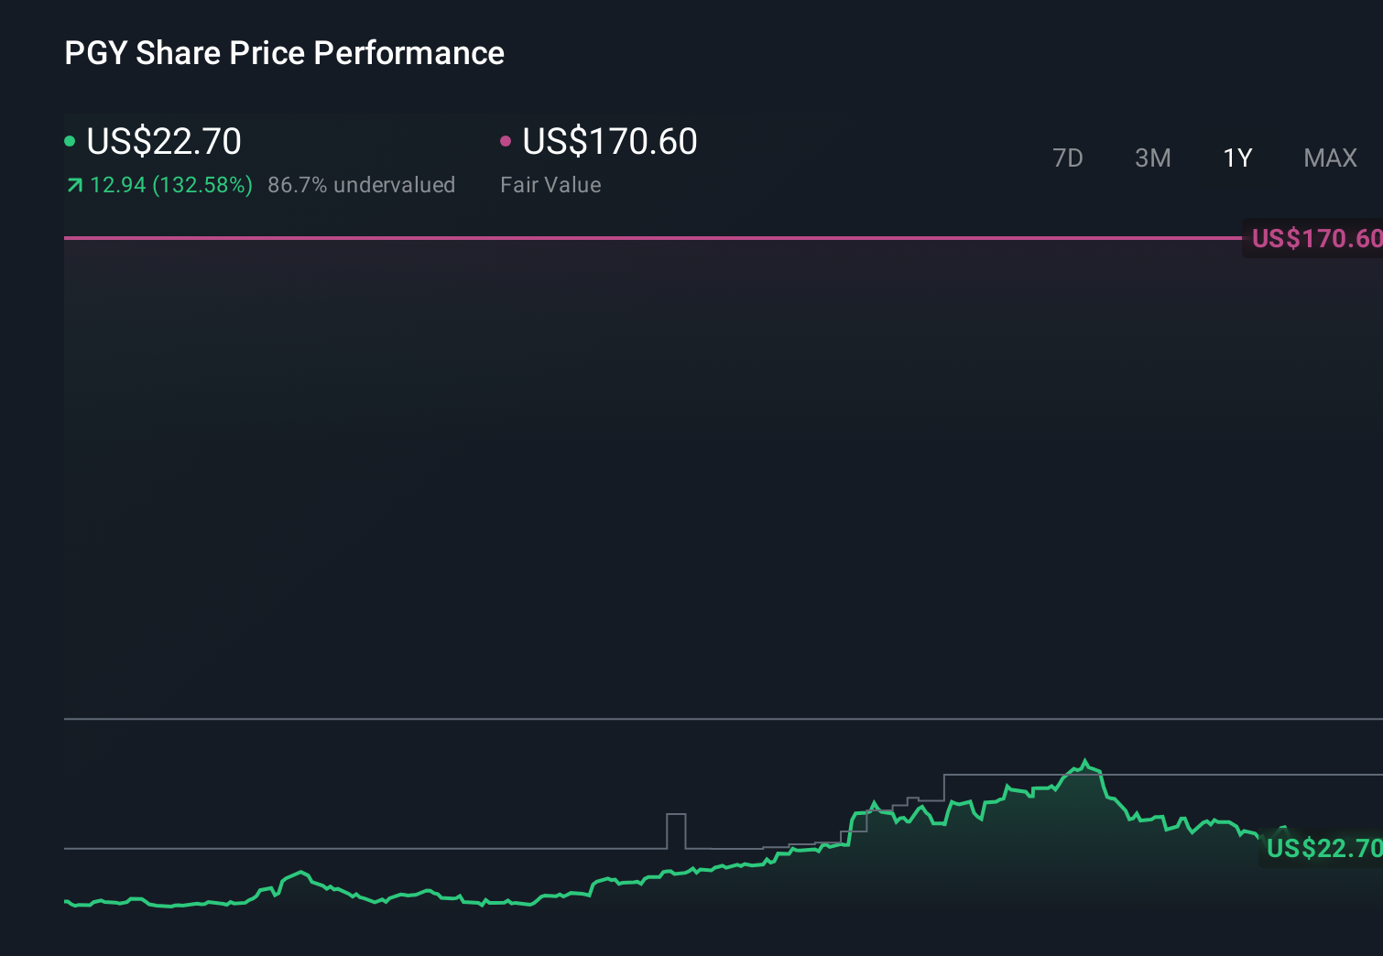
Task: Select the MAX time range
Action: (x=1329, y=158)
